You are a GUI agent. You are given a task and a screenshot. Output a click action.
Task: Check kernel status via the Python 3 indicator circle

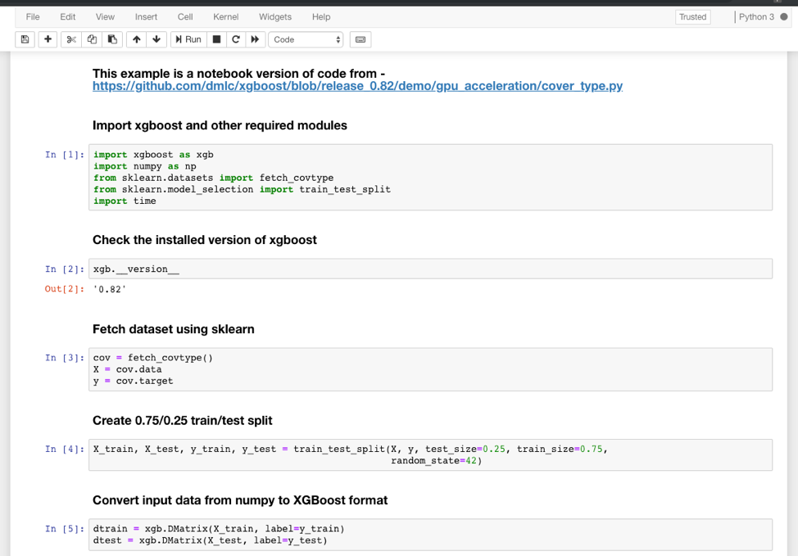785,16
